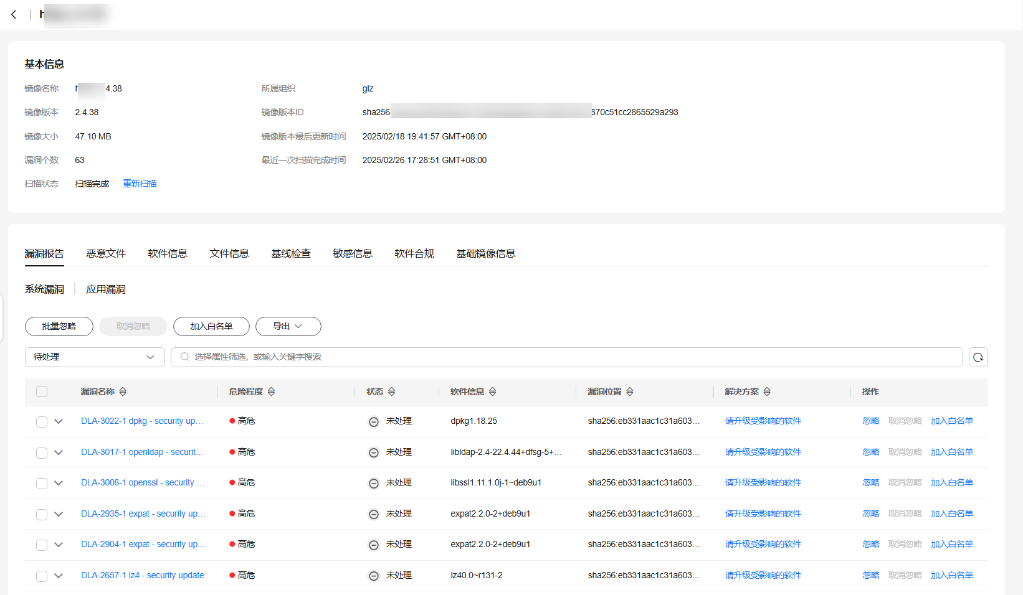Sort by 漏洞位置 column sort icon
The image size is (1023, 595).
[630, 392]
